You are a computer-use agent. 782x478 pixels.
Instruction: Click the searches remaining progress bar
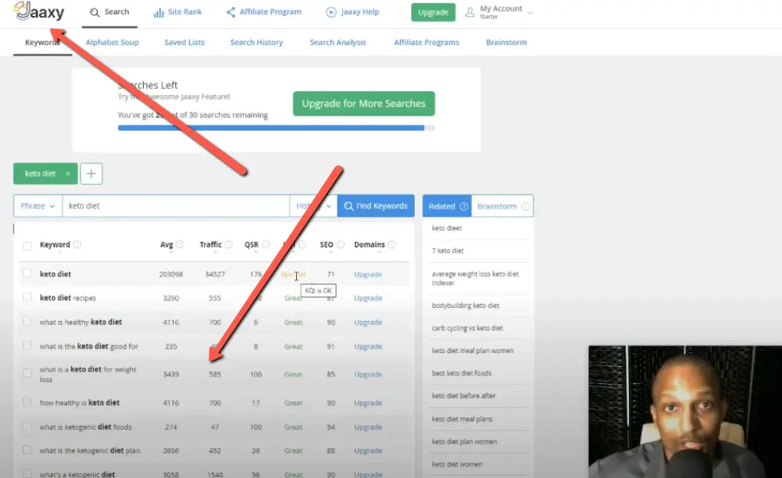275,128
